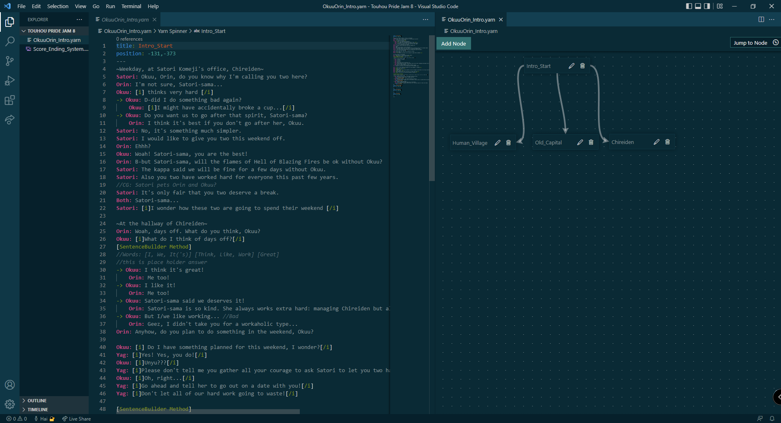Collapse the TOUHOU PRIDE JAM 8 folder
Screen dimensions: 781x423
click(49, 31)
